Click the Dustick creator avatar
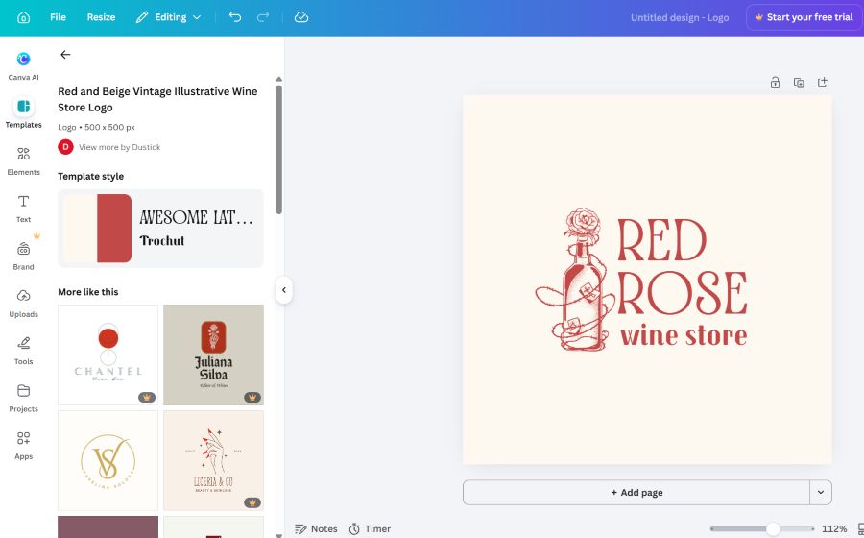 click(x=65, y=147)
